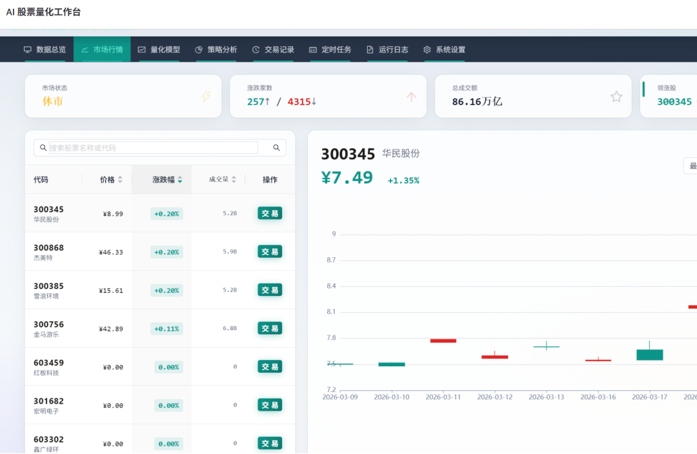Click the 2026-03-17 green candlestick
Screen dimensions: 697x454
point(649,354)
